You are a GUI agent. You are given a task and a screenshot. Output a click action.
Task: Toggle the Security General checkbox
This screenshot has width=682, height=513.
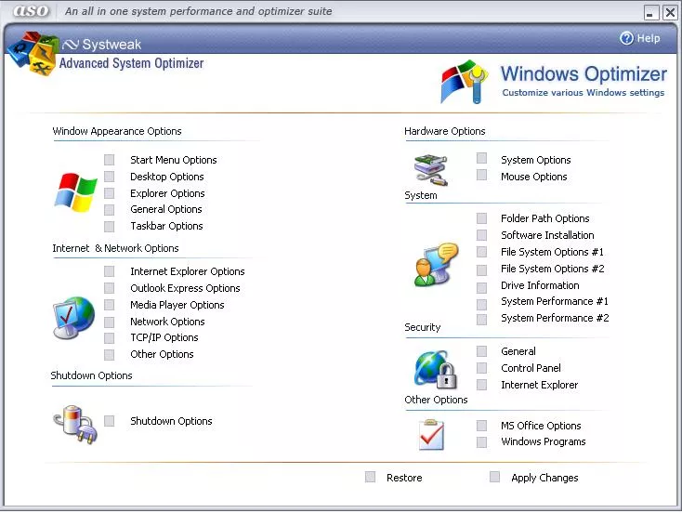[x=481, y=351]
